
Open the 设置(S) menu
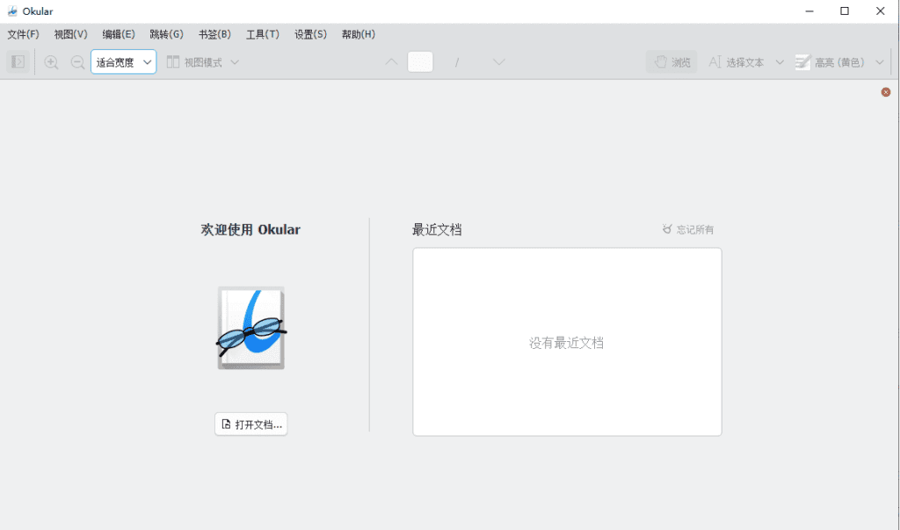tap(310, 34)
